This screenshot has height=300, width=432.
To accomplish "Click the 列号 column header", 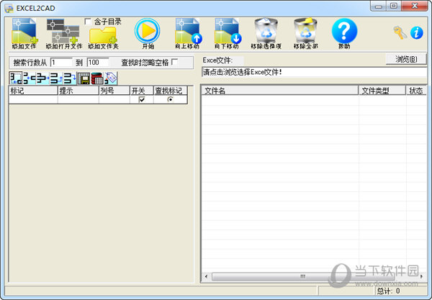I will point(114,91).
